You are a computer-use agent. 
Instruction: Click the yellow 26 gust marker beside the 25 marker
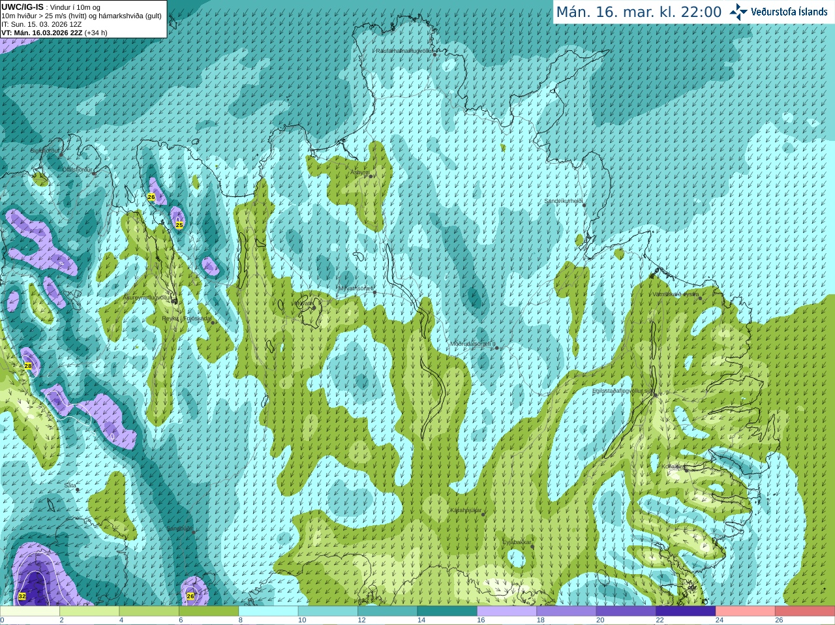point(151,197)
